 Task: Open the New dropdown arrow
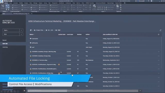[21, 34]
